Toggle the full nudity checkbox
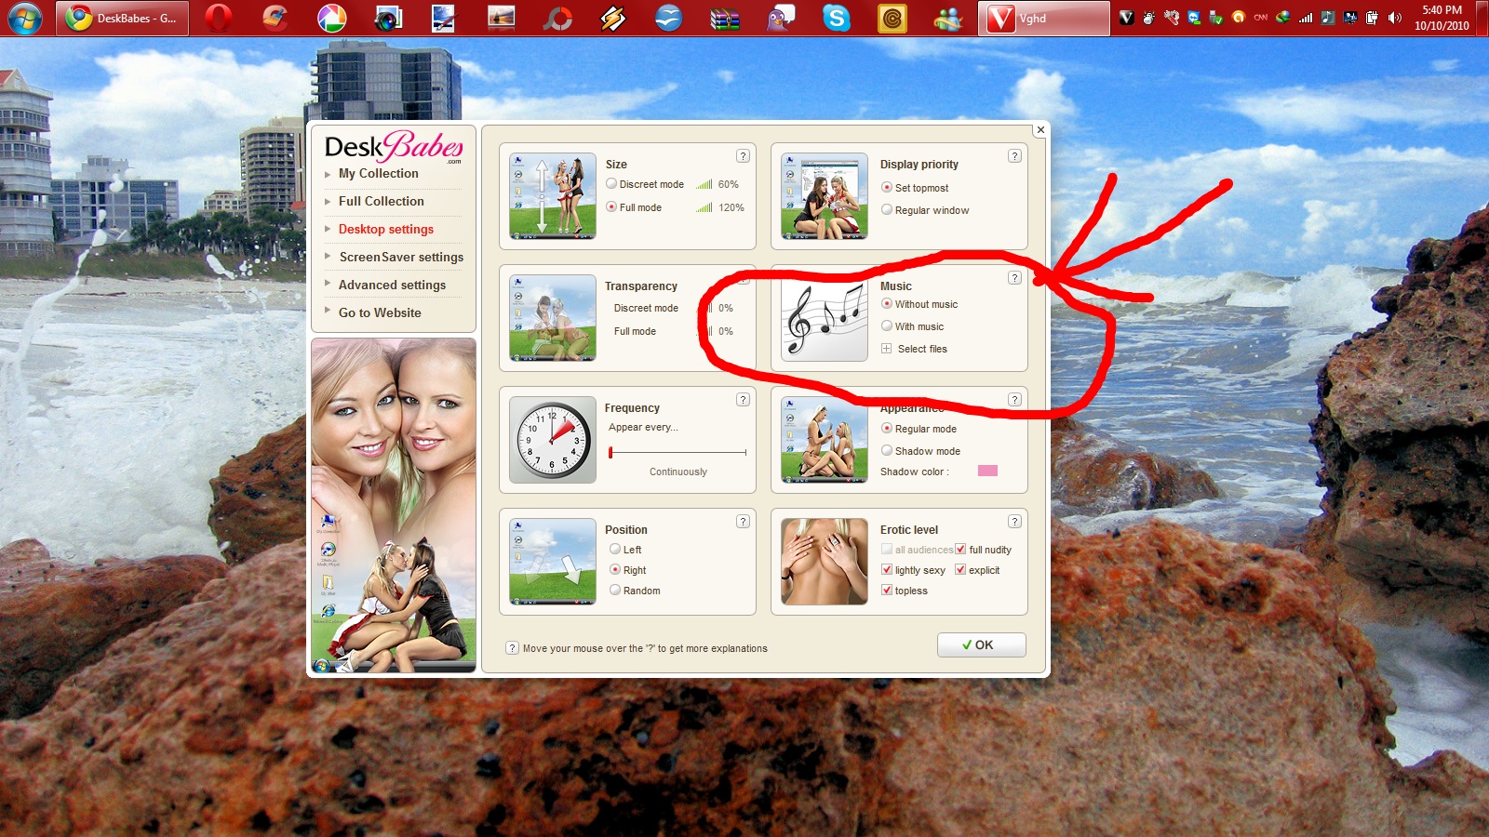 pos(960,550)
